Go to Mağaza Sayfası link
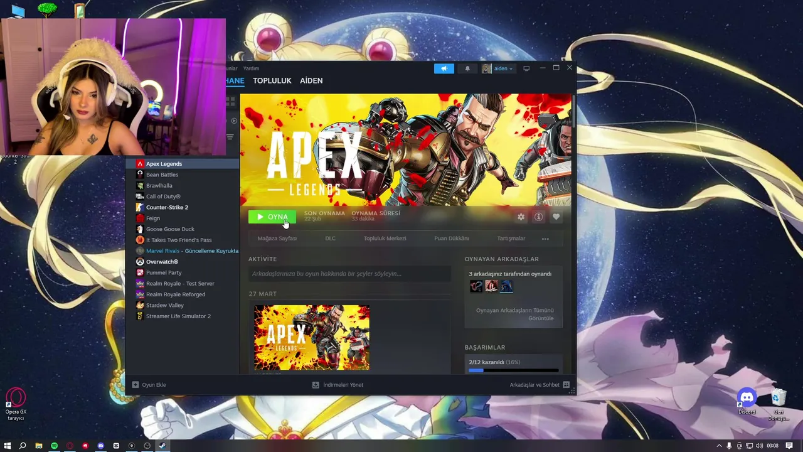Viewport: 803px width, 452px height. (x=277, y=239)
